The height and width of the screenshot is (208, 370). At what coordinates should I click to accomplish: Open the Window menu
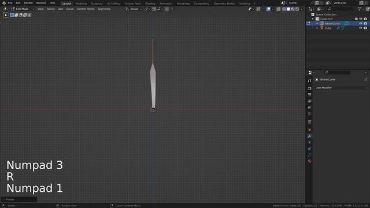tap(41, 3)
